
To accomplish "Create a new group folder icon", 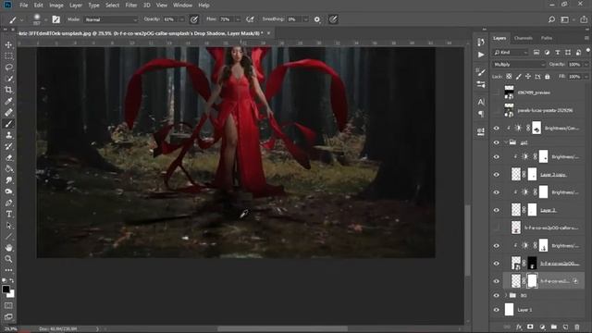I will pyautogui.click(x=554, y=327).
